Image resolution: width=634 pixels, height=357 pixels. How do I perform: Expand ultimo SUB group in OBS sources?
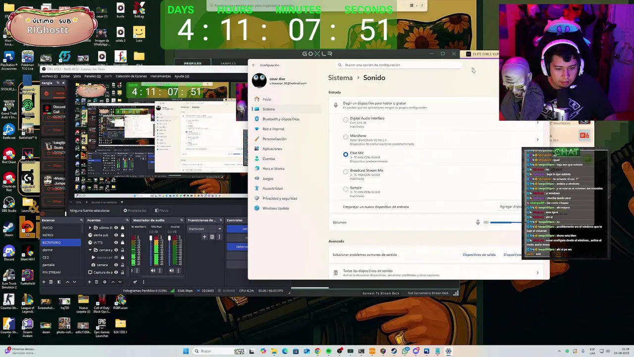pyautogui.click(x=90, y=228)
